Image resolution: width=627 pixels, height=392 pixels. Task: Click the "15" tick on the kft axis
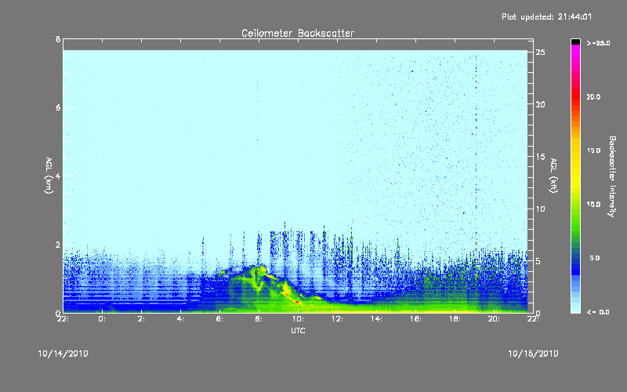[x=541, y=157]
